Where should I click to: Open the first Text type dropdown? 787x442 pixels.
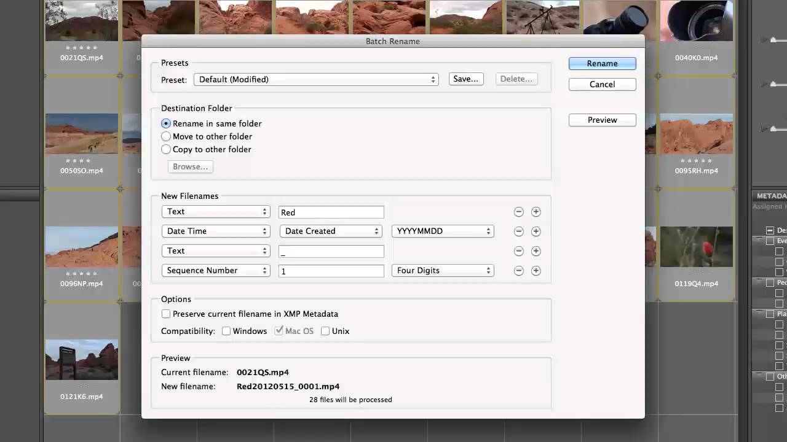click(216, 212)
